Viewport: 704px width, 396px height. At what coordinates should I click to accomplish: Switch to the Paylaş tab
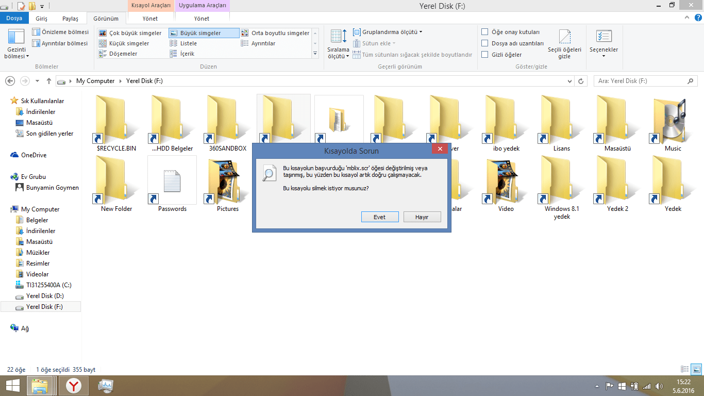coord(71,19)
